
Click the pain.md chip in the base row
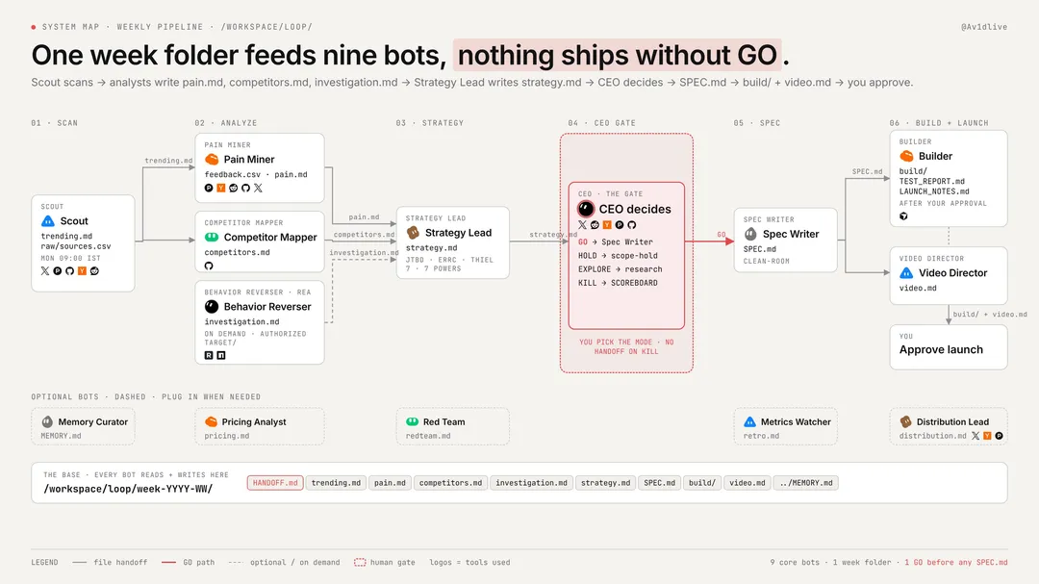click(390, 483)
